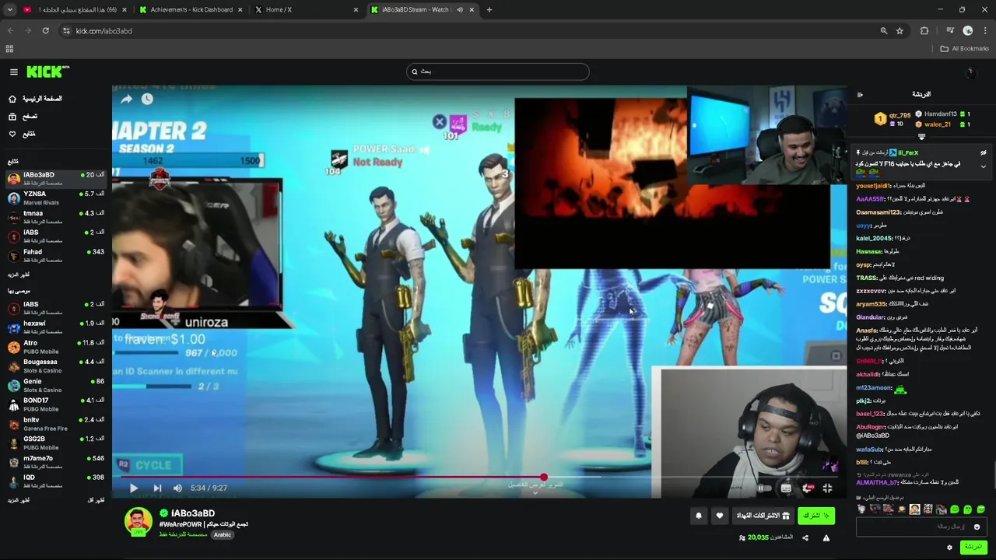Click the follow heart button
This screenshot has width=996, height=560.
[719, 516]
